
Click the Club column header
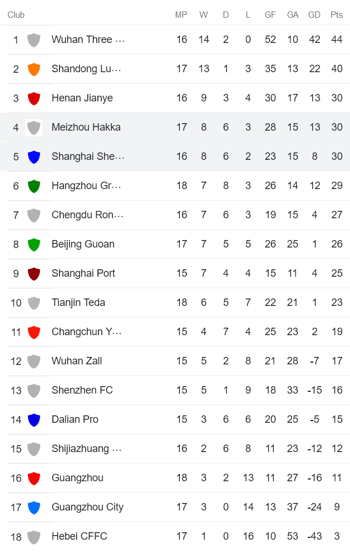pyautogui.click(x=16, y=14)
